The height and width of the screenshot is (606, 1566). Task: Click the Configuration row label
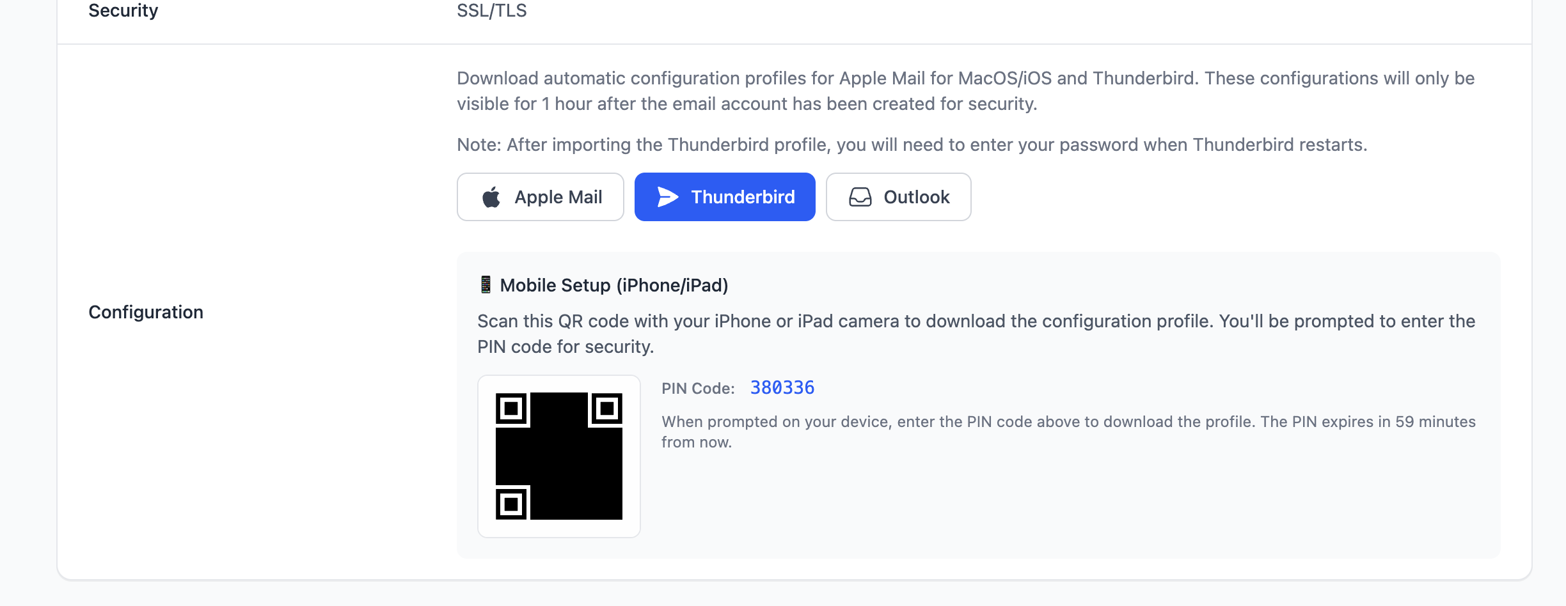(145, 313)
